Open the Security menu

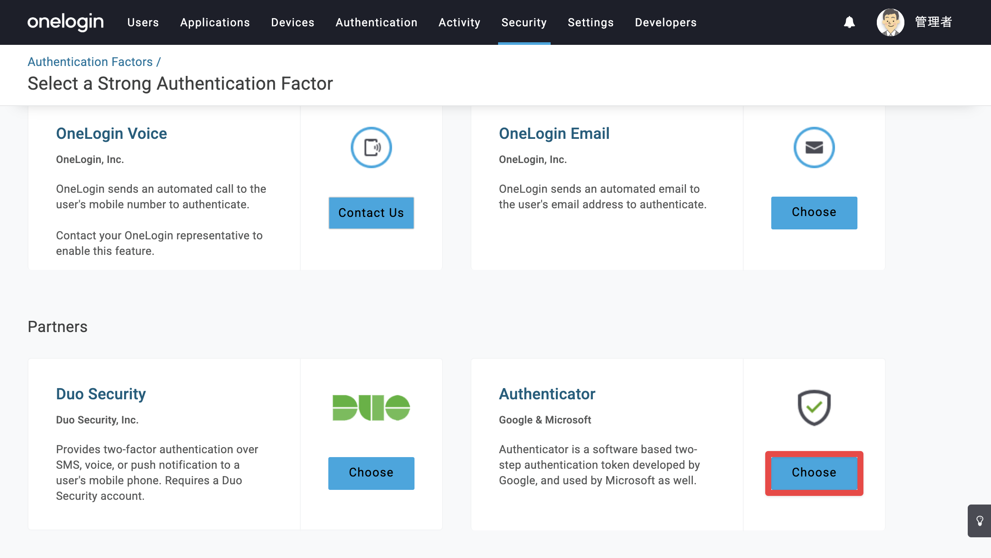pyautogui.click(x=524, y=22)
